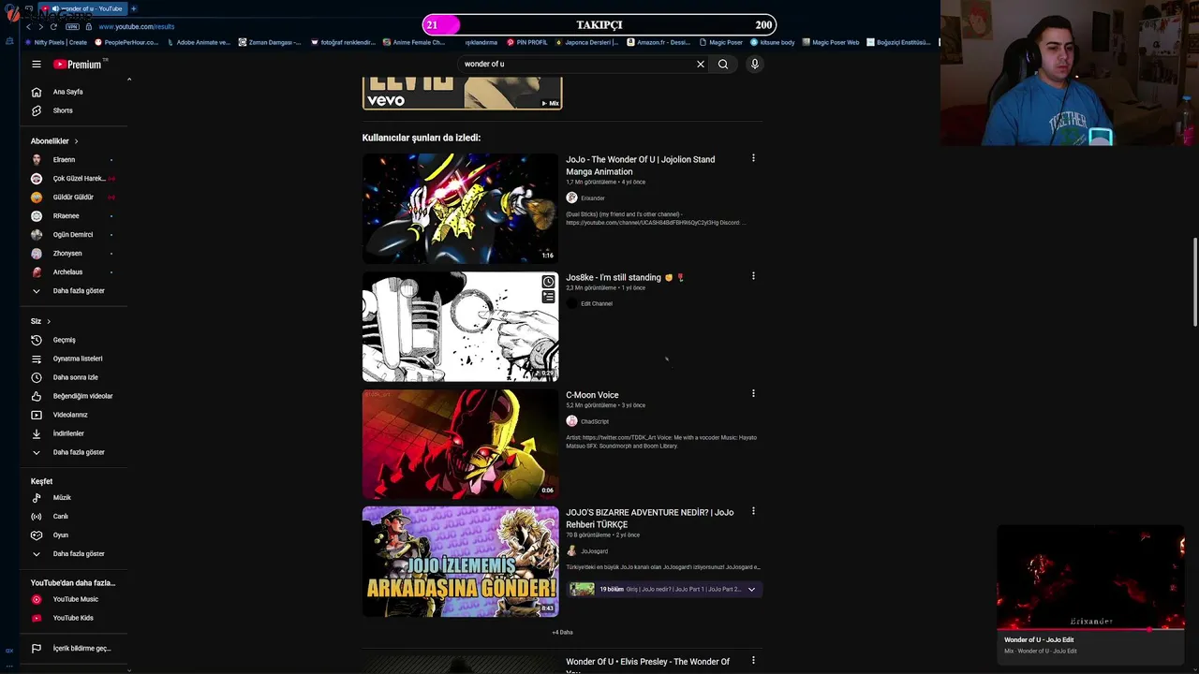Clear the search box with the X icon
Image resolution: width=1199 pixels, height=674 pixels.
point(700,65)
